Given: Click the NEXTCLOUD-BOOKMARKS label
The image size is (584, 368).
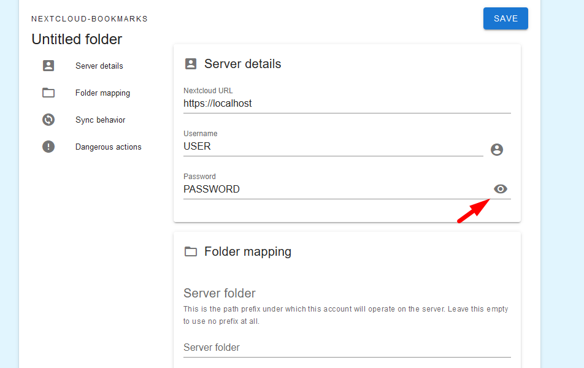Looking at the screenshot, I should tap(90, 18).
